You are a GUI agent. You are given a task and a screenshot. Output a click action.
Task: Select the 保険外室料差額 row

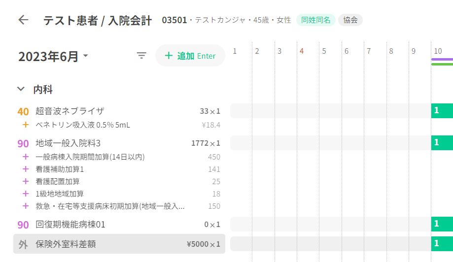tap(118, 244)
